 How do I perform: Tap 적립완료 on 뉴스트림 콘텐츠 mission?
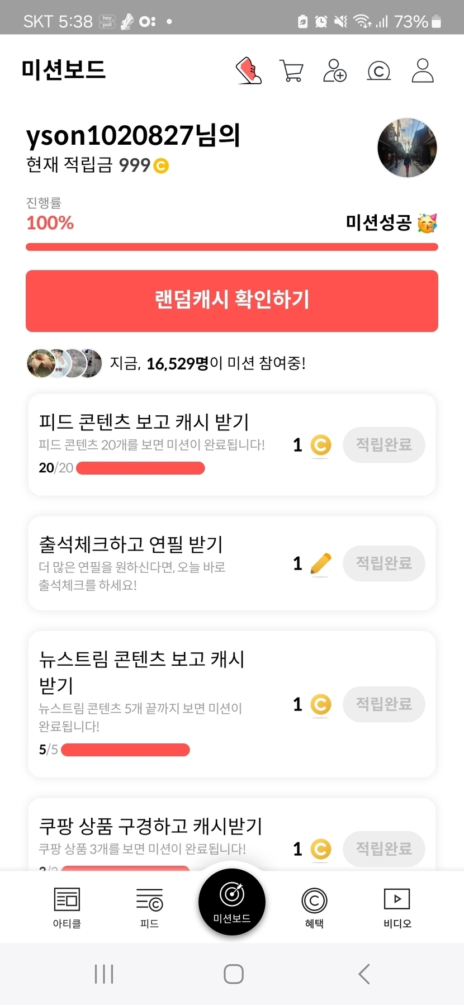click(x=384, y=704)
